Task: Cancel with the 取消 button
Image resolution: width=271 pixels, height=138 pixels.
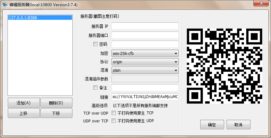Action: 238,125
